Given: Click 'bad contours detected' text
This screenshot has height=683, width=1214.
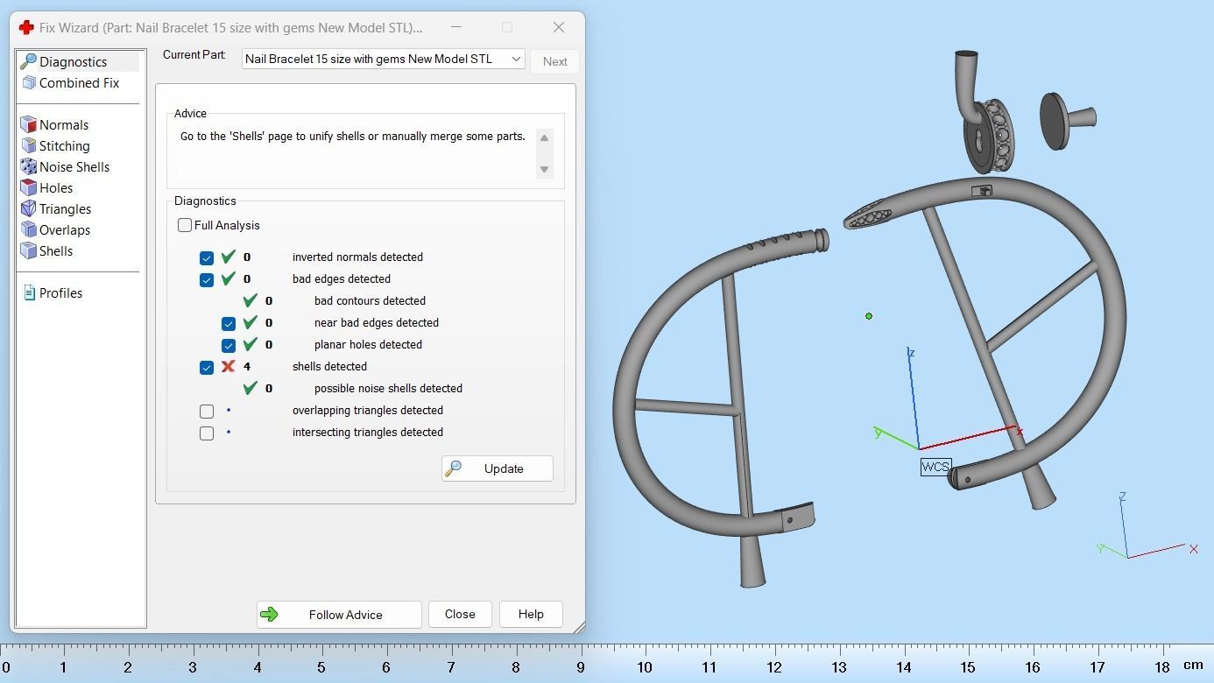Looking at the screenshot, I should (x=370, y=301).
